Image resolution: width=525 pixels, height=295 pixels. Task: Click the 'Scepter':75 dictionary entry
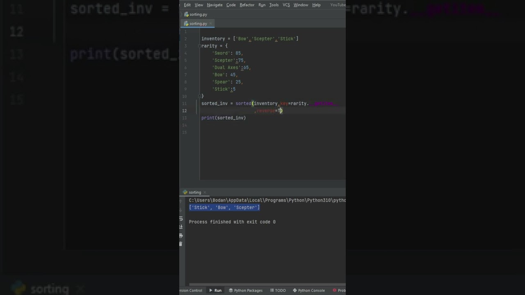(229, 60)
